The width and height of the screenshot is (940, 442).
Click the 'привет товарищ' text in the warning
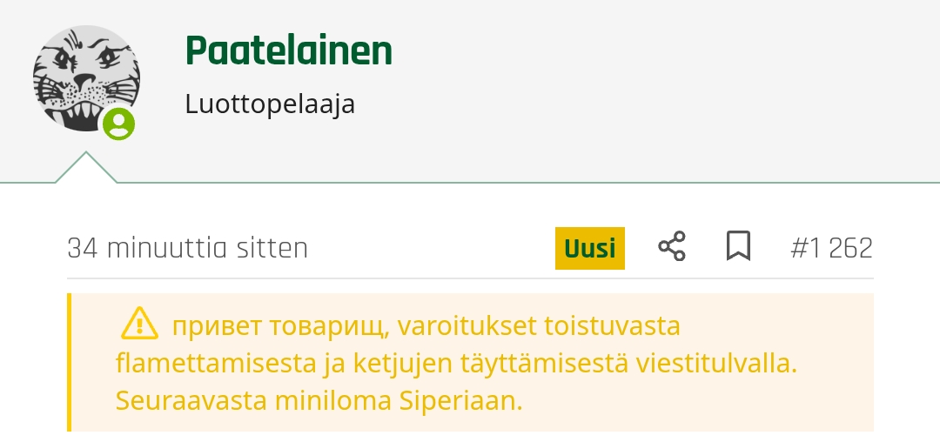284,326
